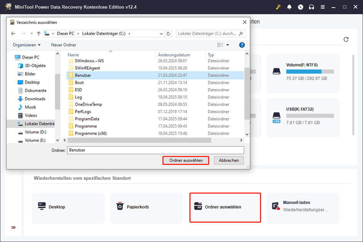Expand the sidebar with the double-chevron icon

(x=13, y=228)
